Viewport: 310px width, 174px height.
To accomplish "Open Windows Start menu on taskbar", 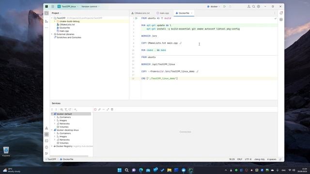I will coord(120,170).
